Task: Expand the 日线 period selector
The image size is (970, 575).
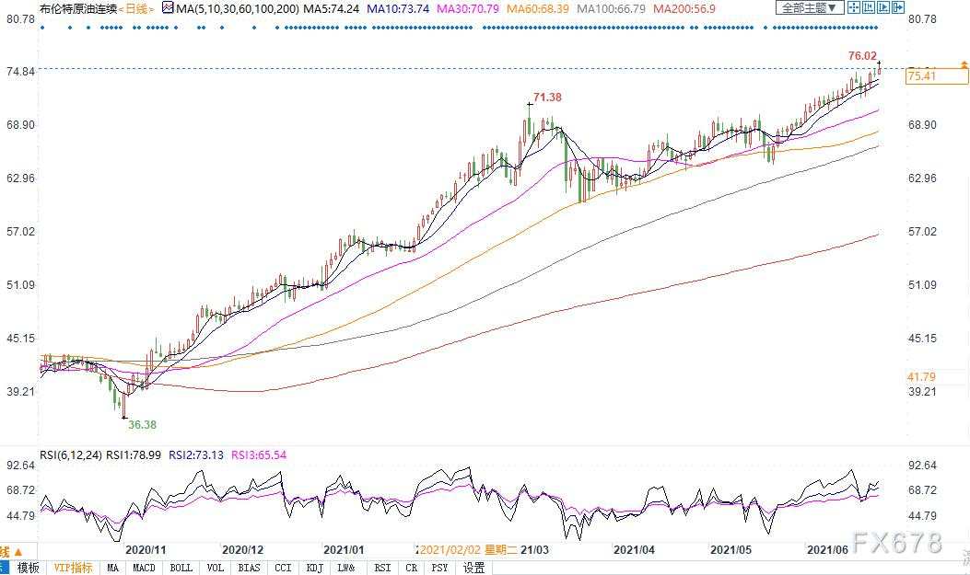Action: pos(136,8)
